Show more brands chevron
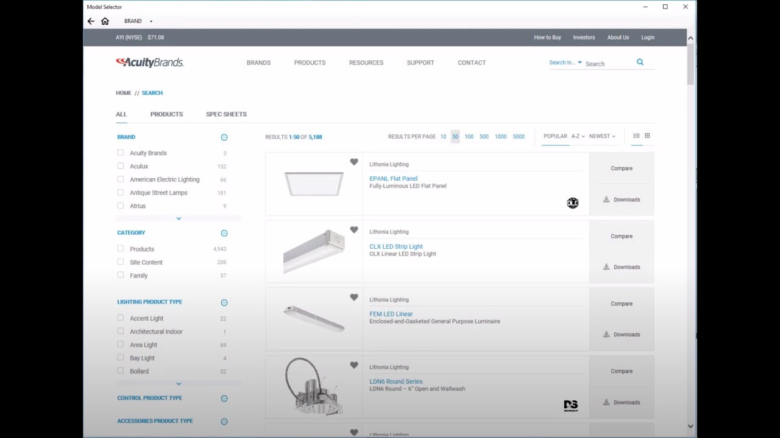This screenshot has width=780, height=438. [x=179, y=218]
